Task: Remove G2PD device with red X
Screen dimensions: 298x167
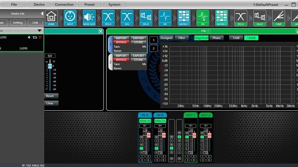Action: pyautogui.click(x=40, y=37)
